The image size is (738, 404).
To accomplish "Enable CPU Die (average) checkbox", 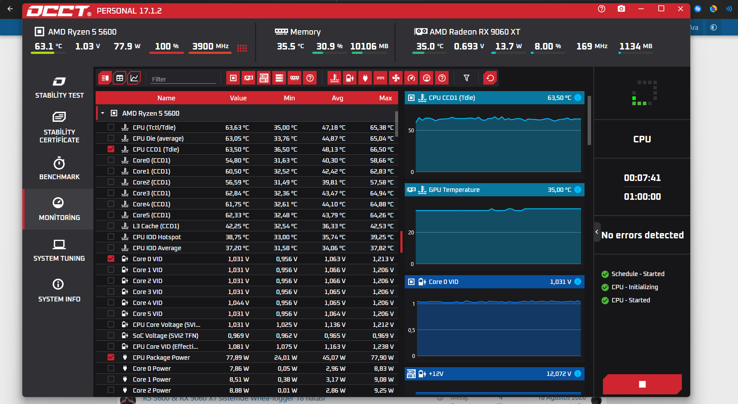I will [x=111, y=138].
